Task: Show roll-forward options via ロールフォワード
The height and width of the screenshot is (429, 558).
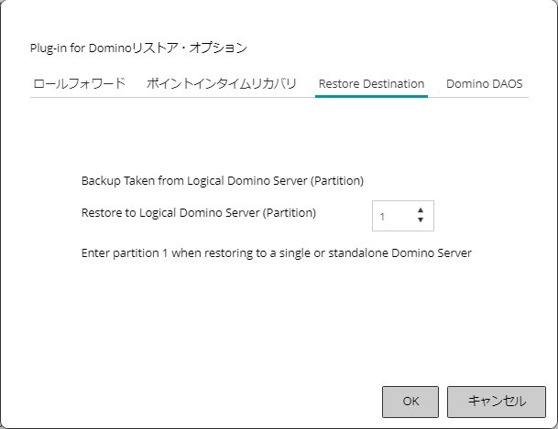Action: tap(80, 84)
